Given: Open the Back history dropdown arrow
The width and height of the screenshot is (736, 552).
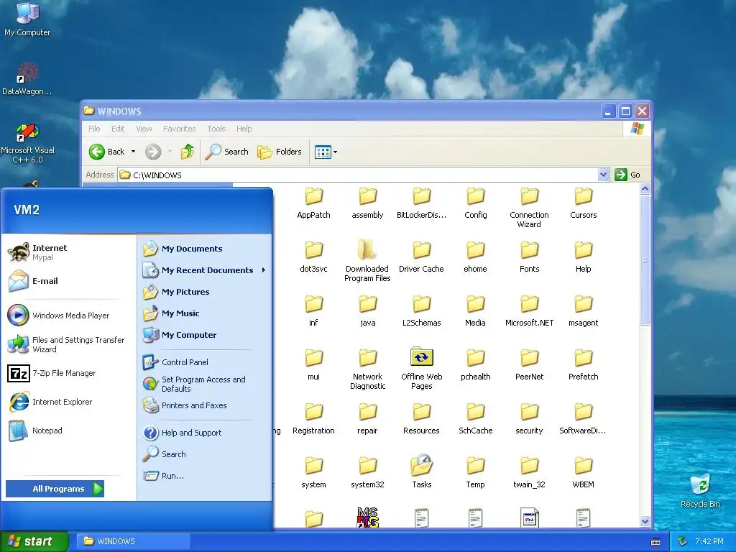Looking at the screenshot, I should (133, 152).
